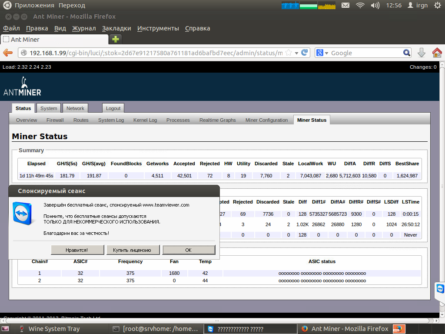The height and width of the screenshot is (334, 445).
Task: Open the Справка menu
Action: pos(198,28)
